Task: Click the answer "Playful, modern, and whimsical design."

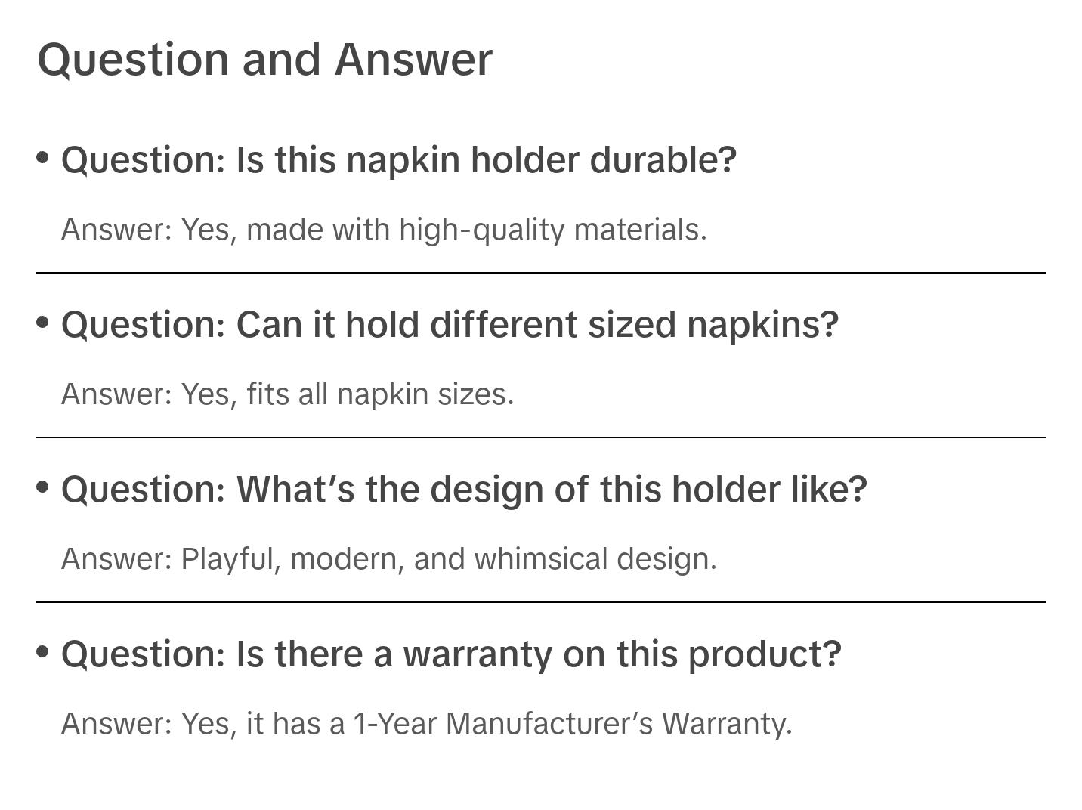Action: pos(388,559)
